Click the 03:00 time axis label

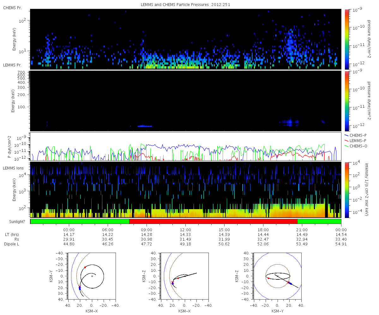tap(69, 230)
